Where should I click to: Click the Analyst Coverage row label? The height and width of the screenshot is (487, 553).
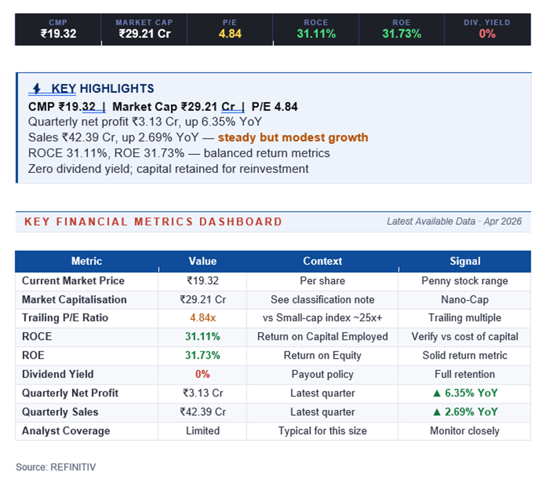66,431
